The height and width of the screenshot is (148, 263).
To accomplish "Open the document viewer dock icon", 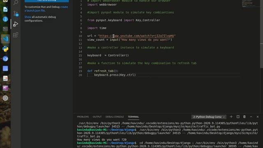I will 5,79.
